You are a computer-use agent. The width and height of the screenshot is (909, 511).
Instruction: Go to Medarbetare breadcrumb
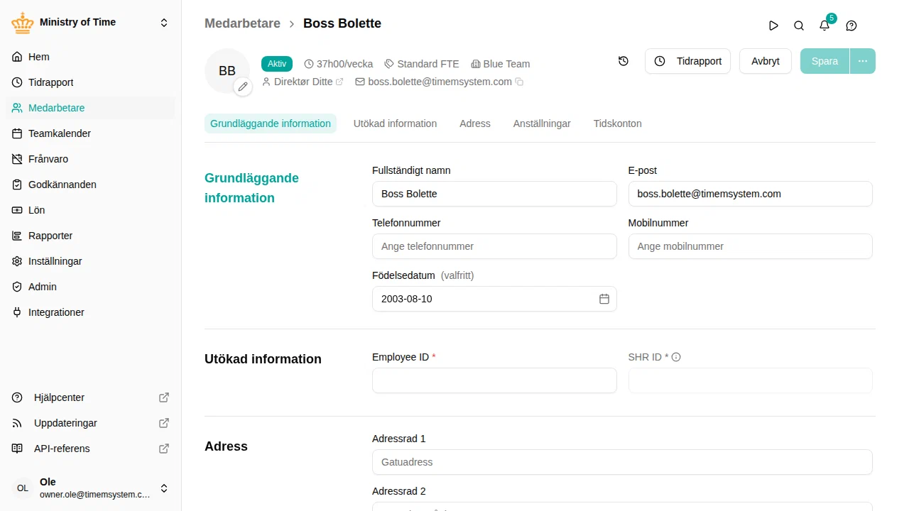[x=242, y=23]
